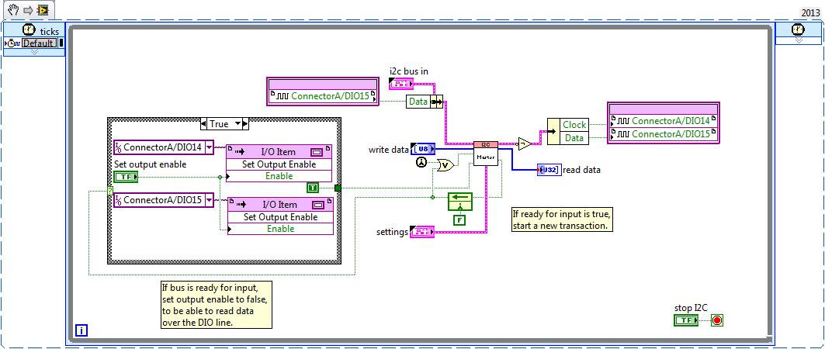
Task: Select the Data unbundle element near i2c bus in
Action: click(418, 102)
